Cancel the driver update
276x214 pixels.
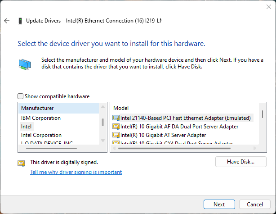(x=255, y=204)
